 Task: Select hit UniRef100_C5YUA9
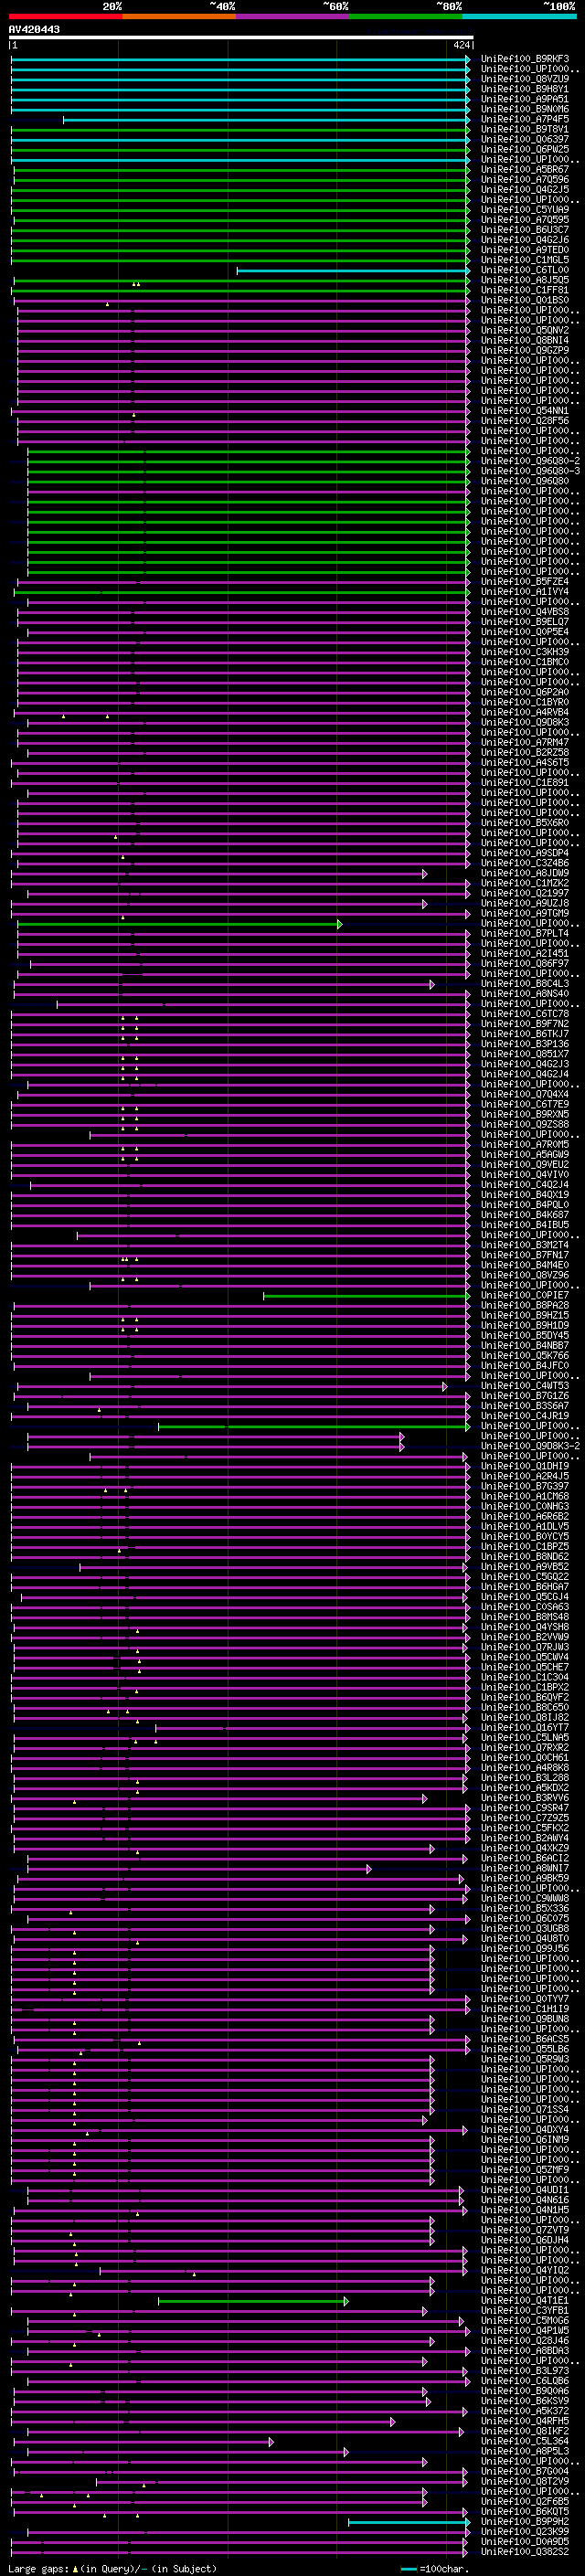click(524, 210)
